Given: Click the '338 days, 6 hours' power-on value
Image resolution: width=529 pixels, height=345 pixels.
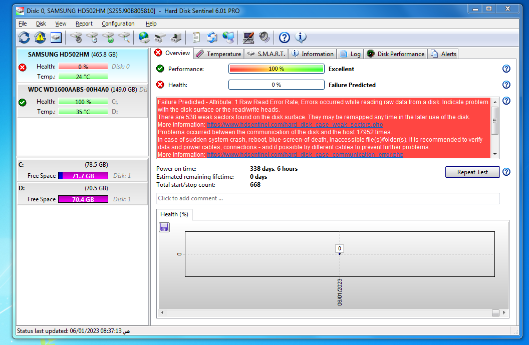Looking at the screenshot, I should (x=274, y=169).
